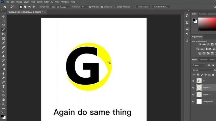Toggle the Anti-alias checkbox

coord(90,7)
